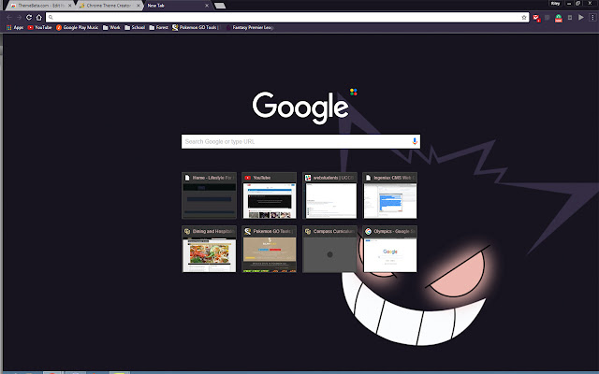
Task: Start voice search with the microphone
Action: click(415, 141)
